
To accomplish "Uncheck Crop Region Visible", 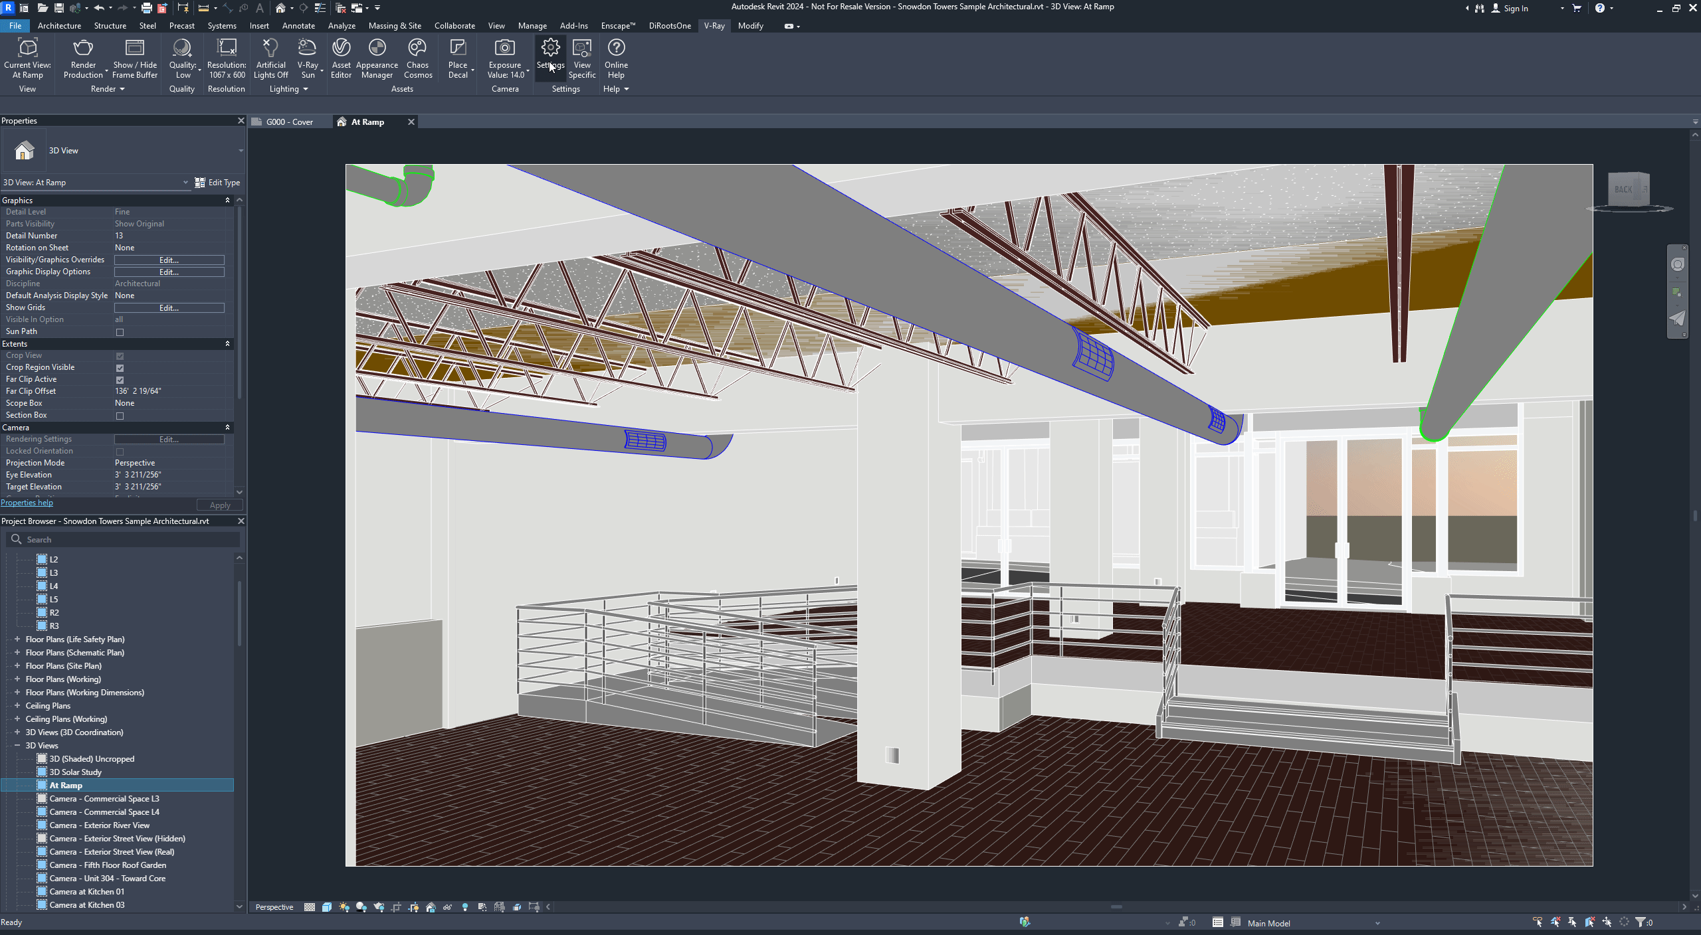I will (x=120, y=368).
